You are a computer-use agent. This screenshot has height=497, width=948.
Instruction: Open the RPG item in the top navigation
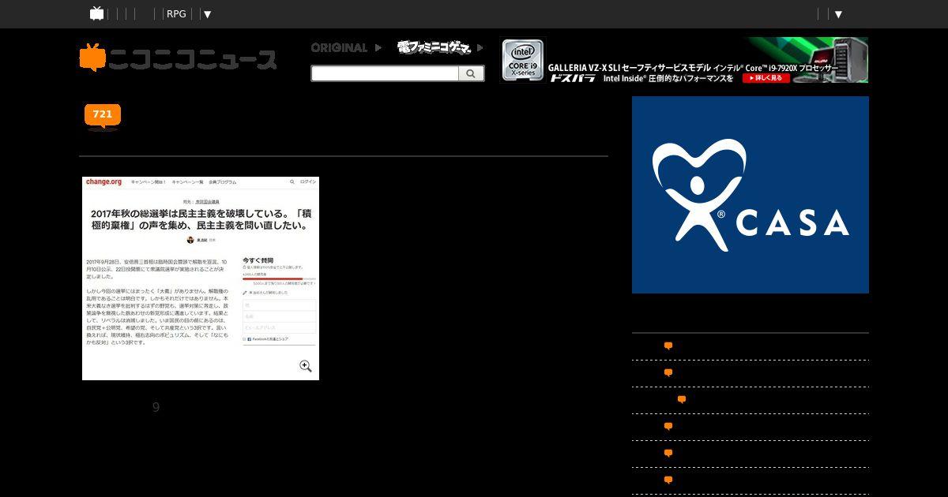[176, 13]
